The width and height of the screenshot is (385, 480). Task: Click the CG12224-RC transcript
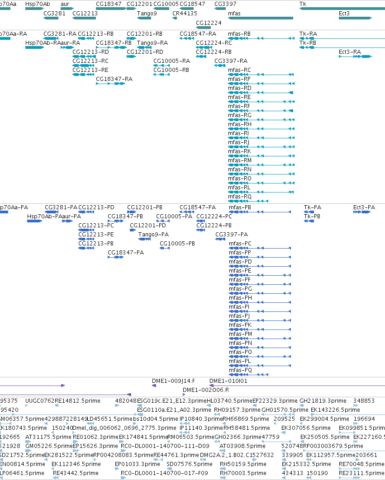click(204, 47)
